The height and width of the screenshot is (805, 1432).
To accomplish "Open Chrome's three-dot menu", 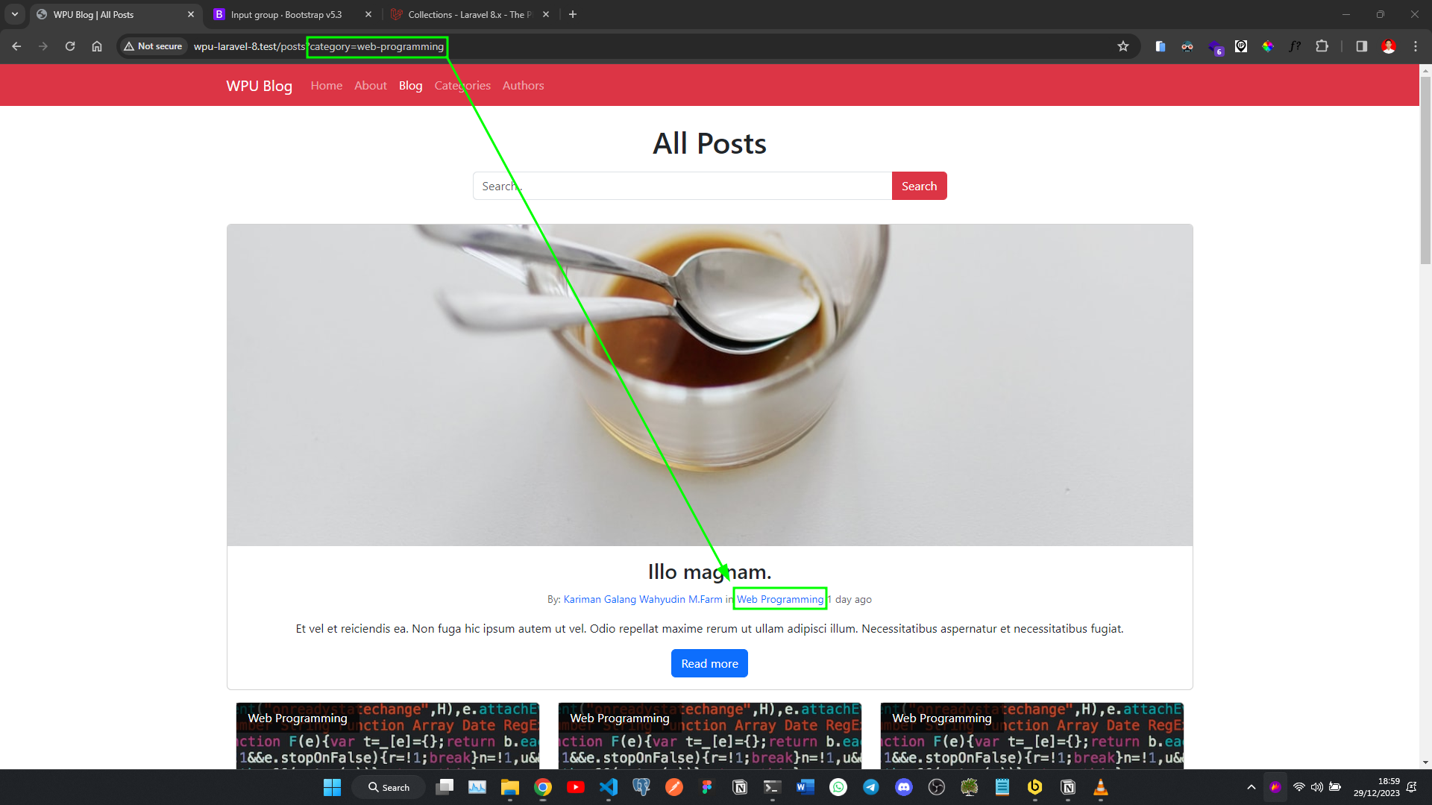I will pos(1415,46).
